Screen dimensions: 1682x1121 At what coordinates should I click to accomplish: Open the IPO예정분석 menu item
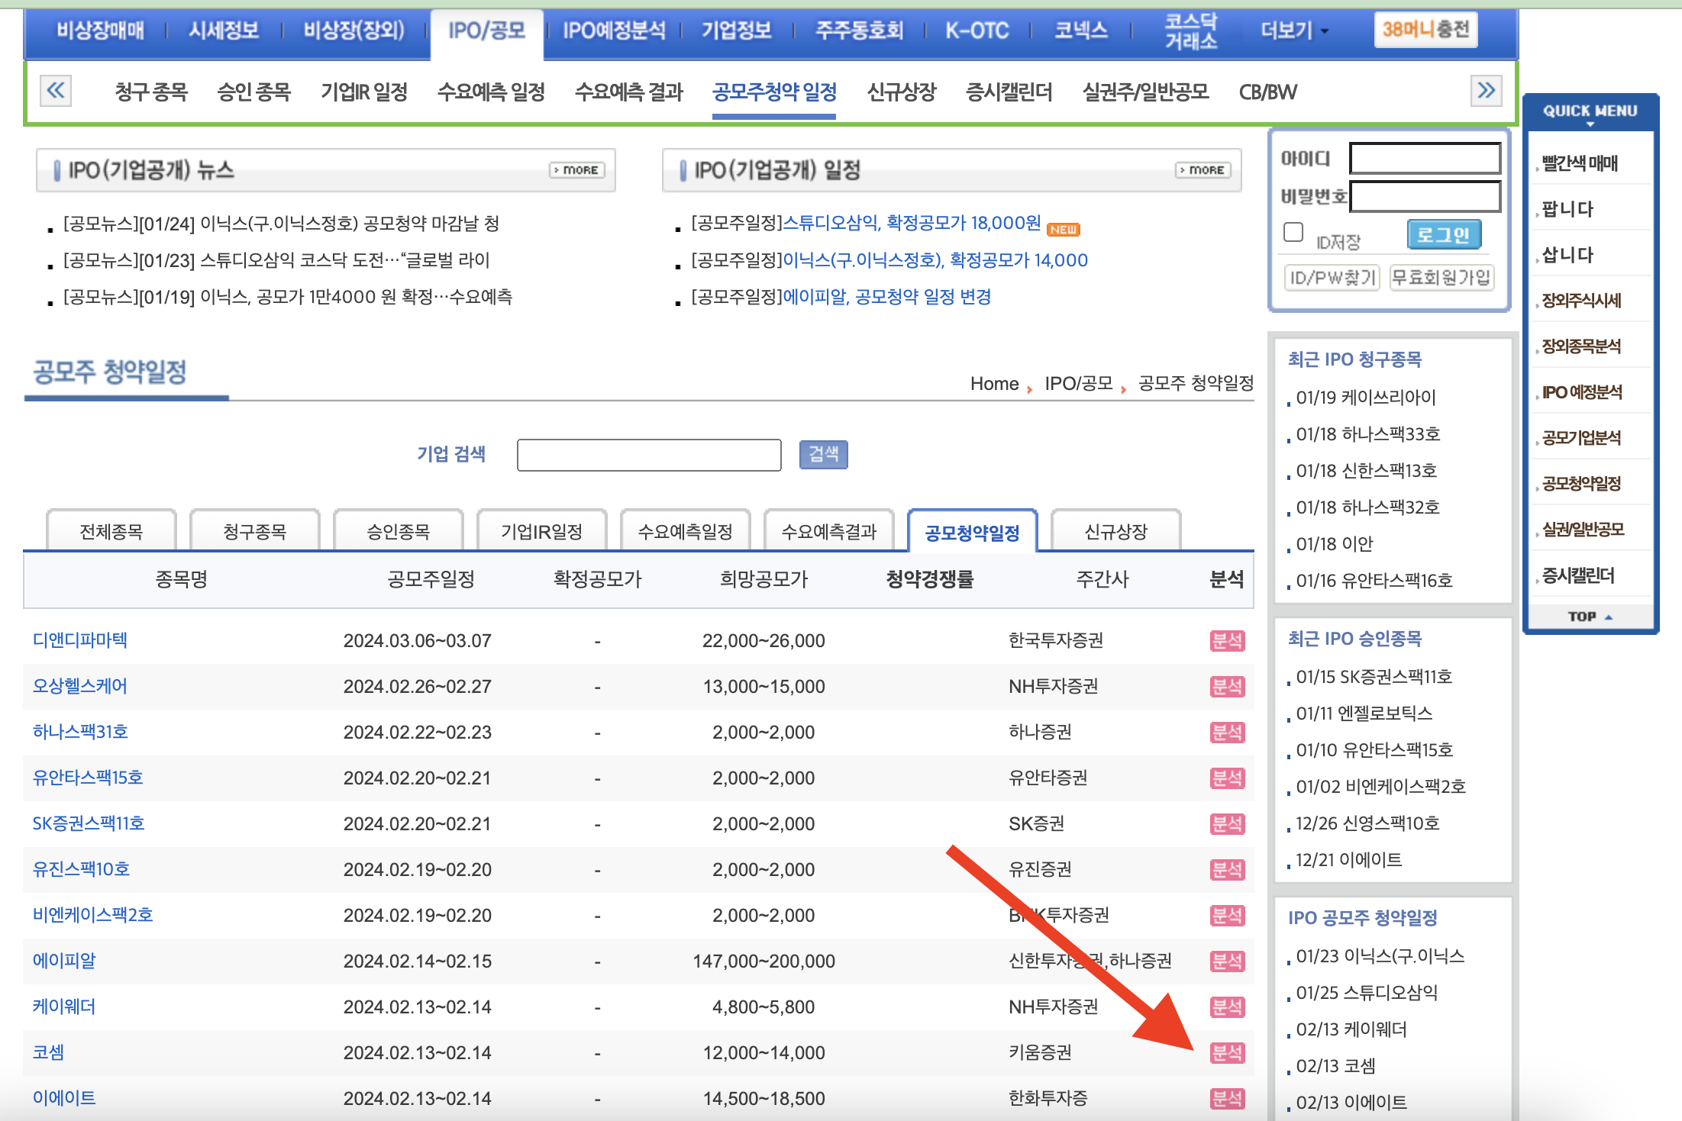point(614,31)
